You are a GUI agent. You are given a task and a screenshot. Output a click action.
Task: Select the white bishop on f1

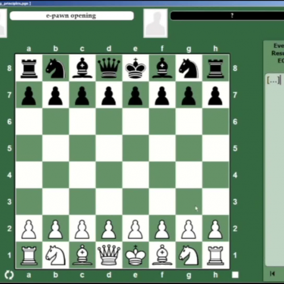click(x=162, y=255)
